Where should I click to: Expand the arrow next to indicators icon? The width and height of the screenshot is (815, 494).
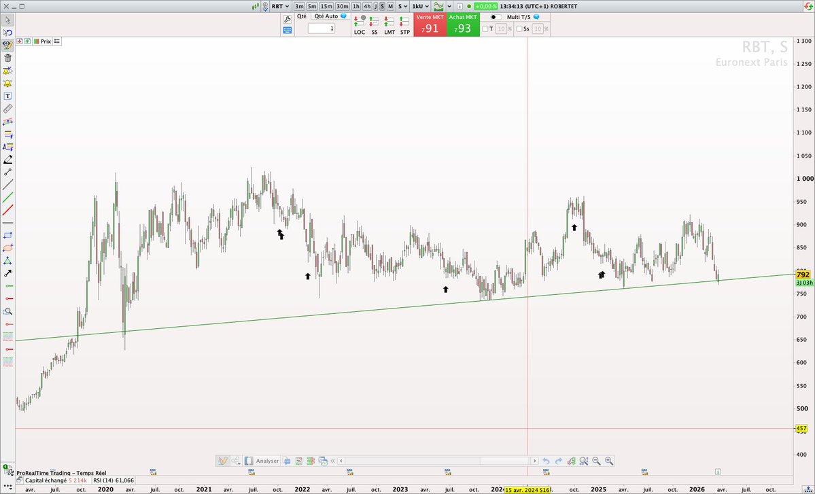pyautogui.click(x=449, y=6)
